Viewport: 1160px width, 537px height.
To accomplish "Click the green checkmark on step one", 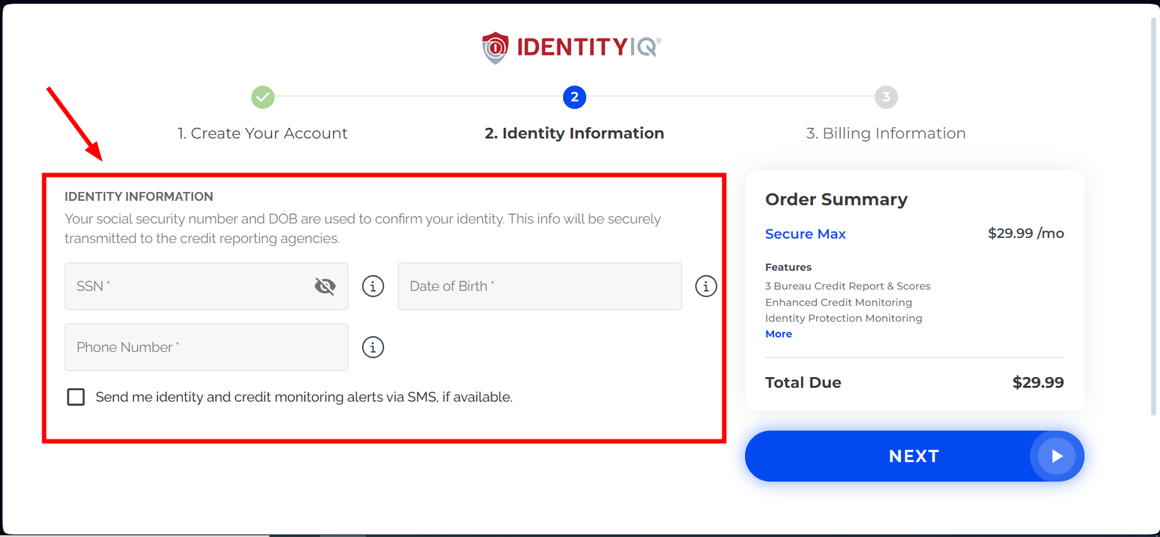I will click(263, 97).
